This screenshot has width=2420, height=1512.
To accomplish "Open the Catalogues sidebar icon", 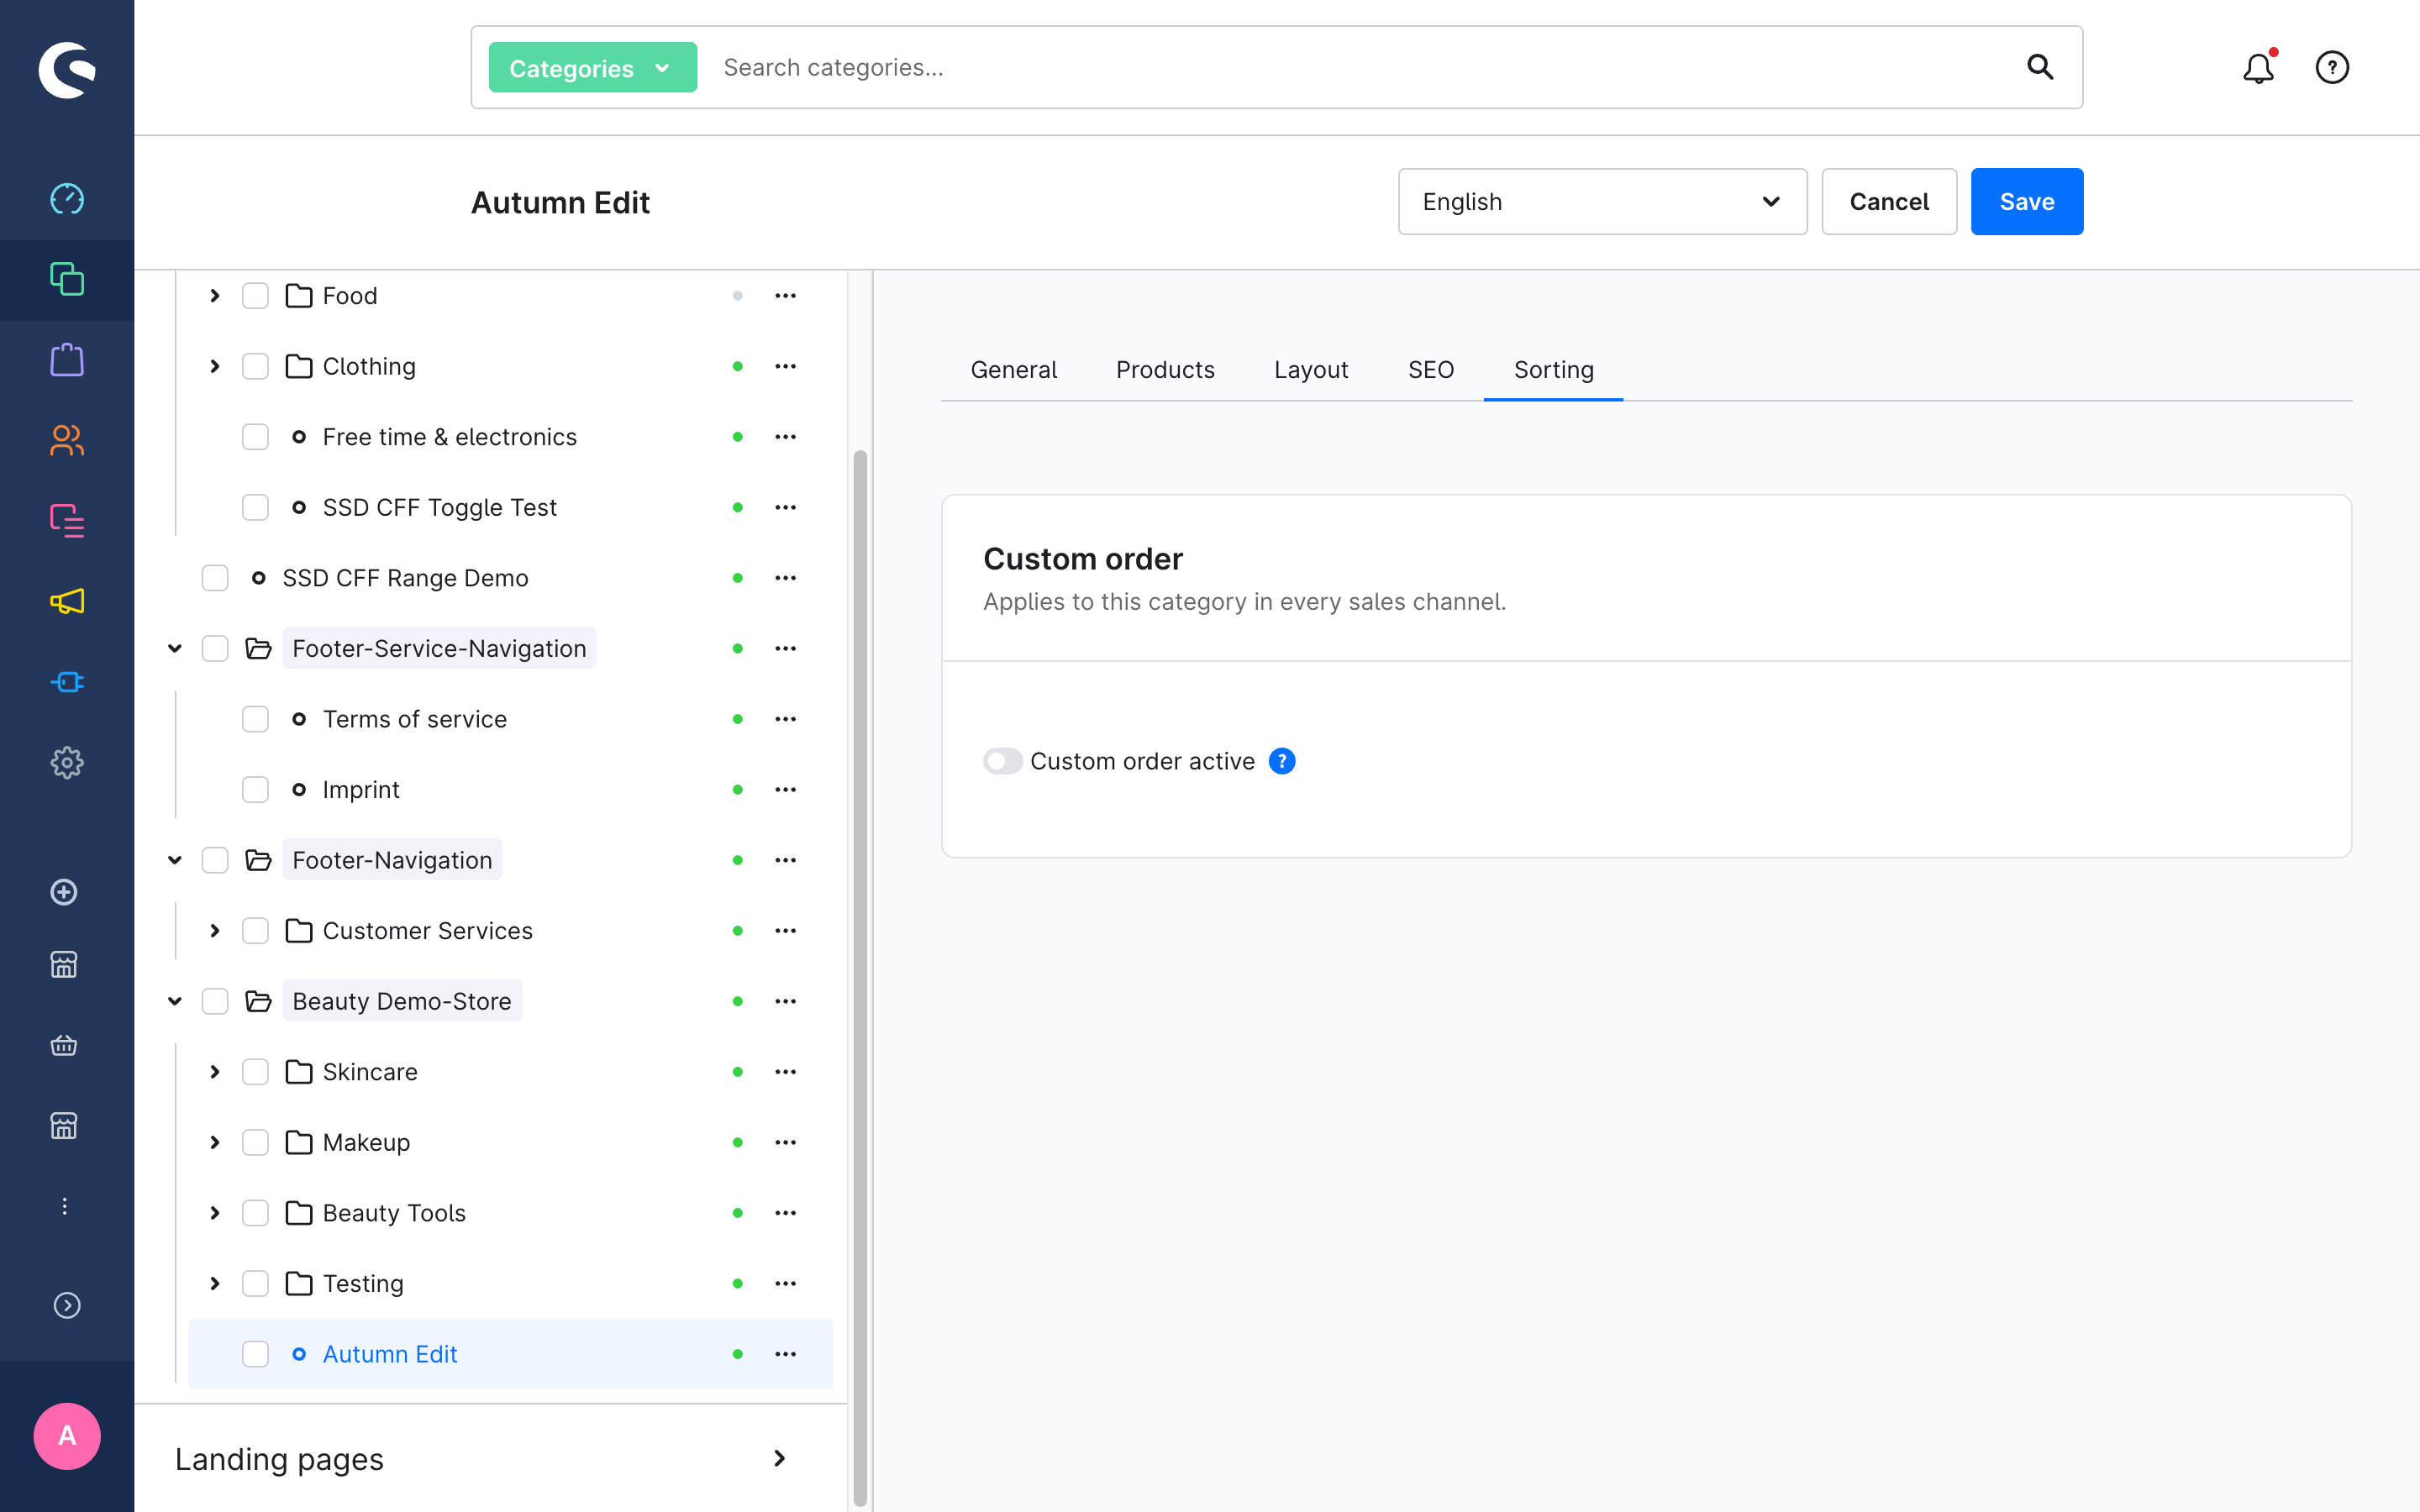I will click(67, 279).
